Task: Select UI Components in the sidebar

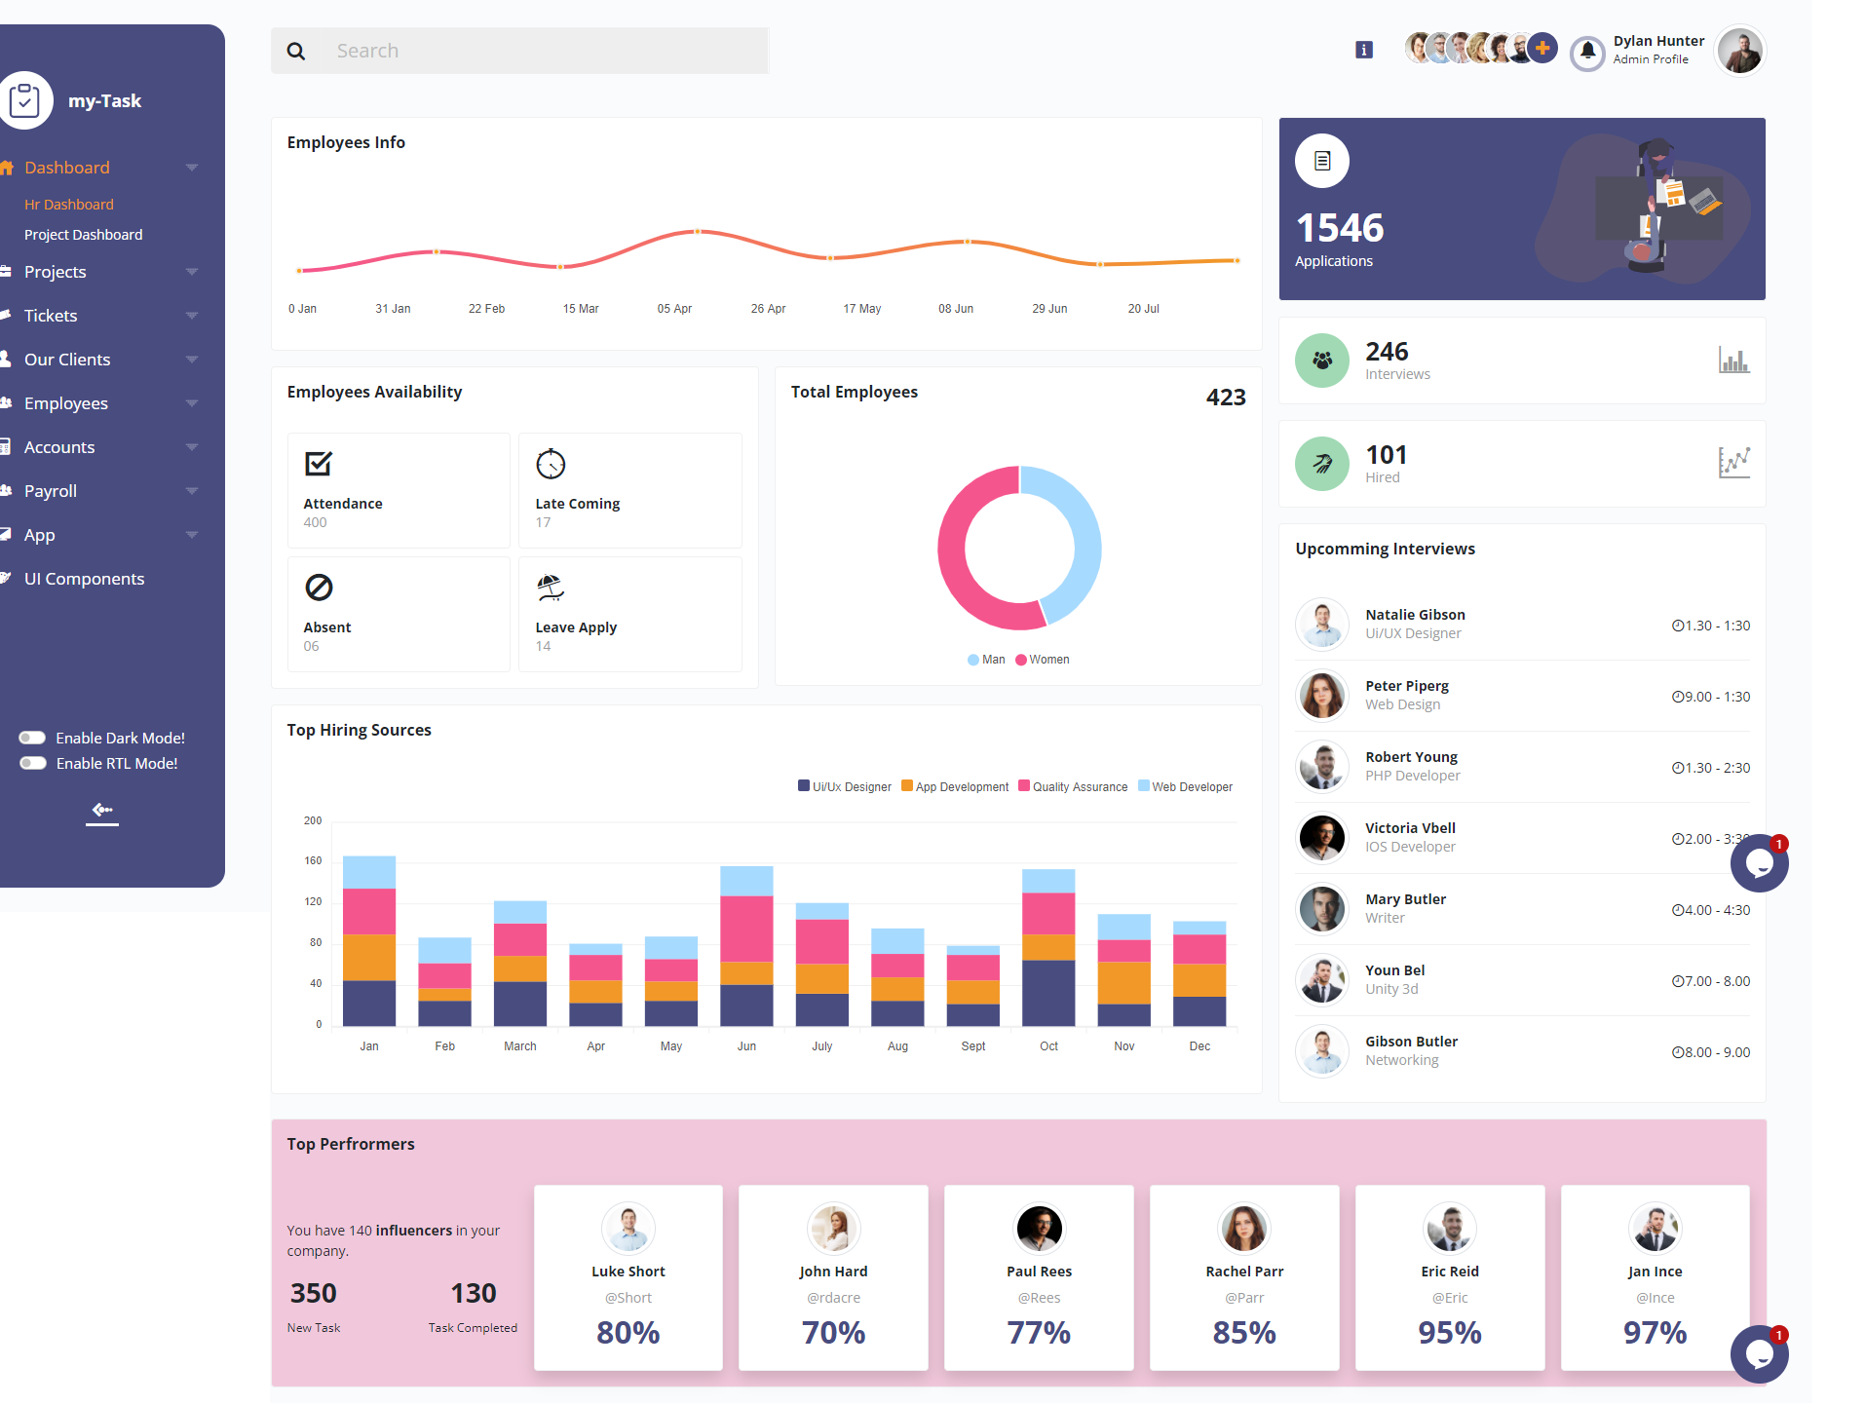Action: [x=85, y=579]
